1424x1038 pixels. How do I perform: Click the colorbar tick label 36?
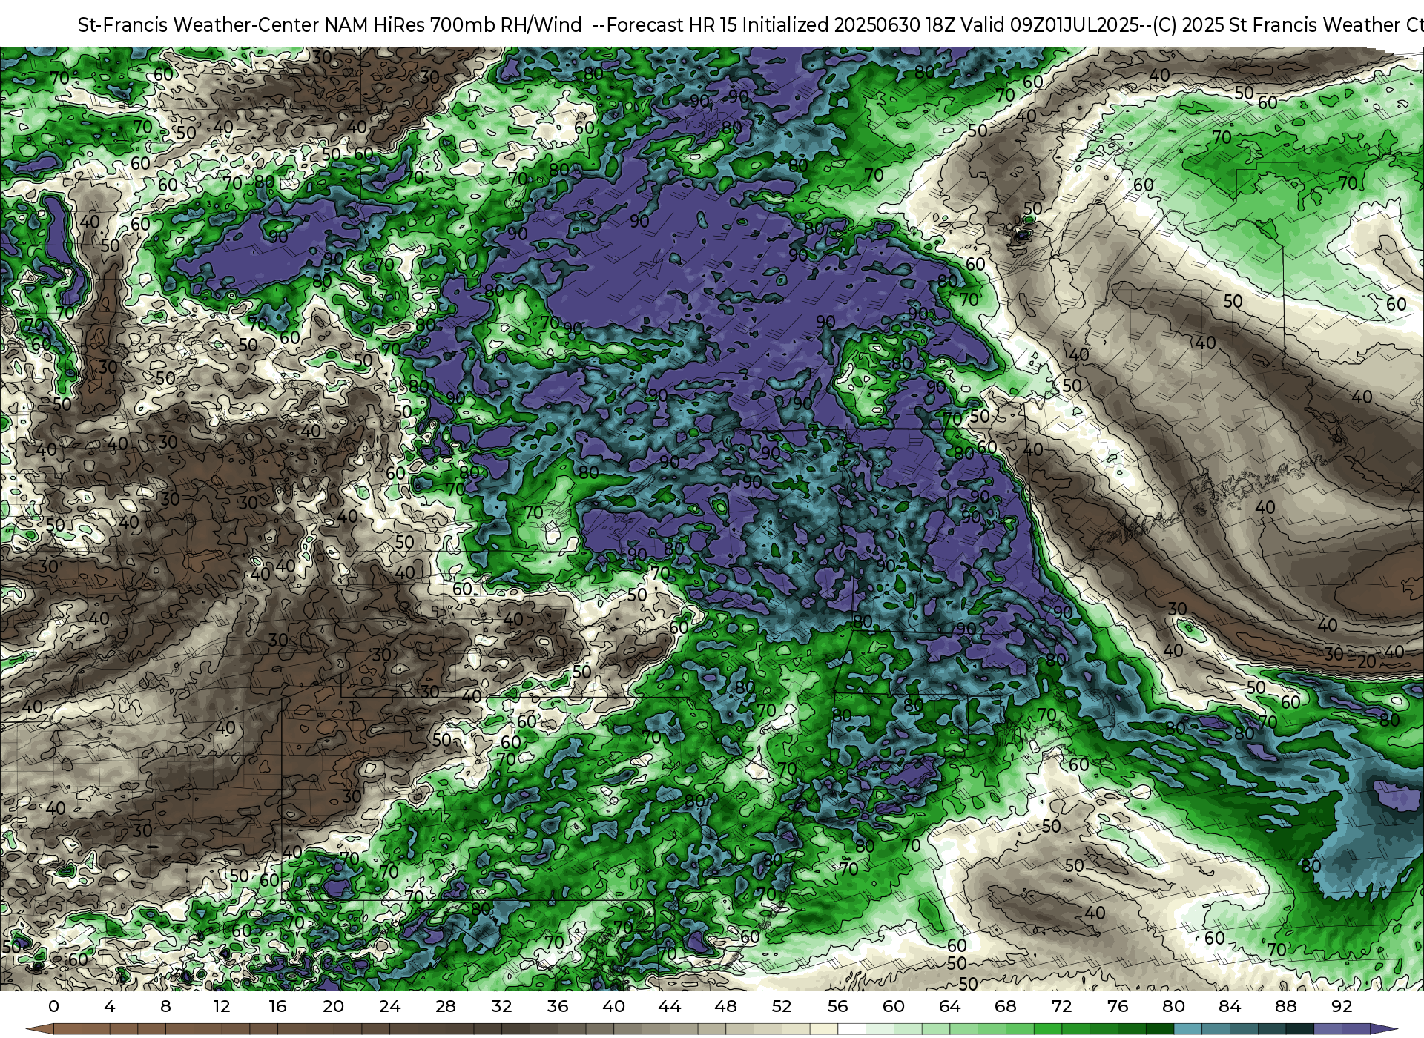tap(558, 1007)
